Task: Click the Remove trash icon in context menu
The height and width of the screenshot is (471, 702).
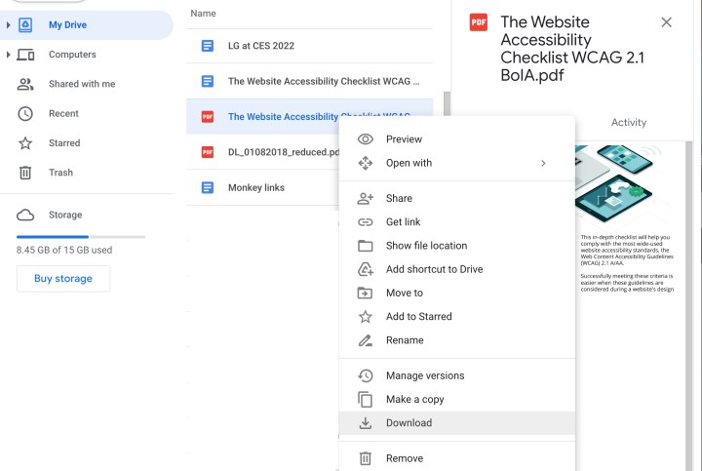Action: (366, 458)
